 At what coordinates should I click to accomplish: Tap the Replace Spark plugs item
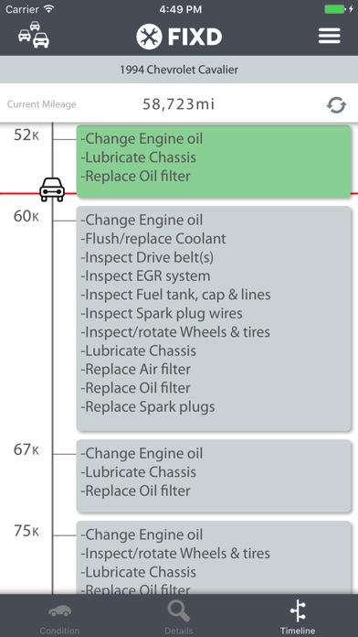[x=148, y=407]
